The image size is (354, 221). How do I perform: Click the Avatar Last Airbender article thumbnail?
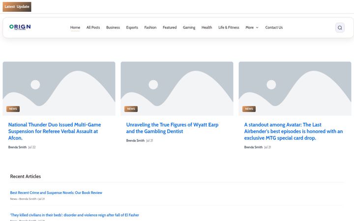pos(295,88)
